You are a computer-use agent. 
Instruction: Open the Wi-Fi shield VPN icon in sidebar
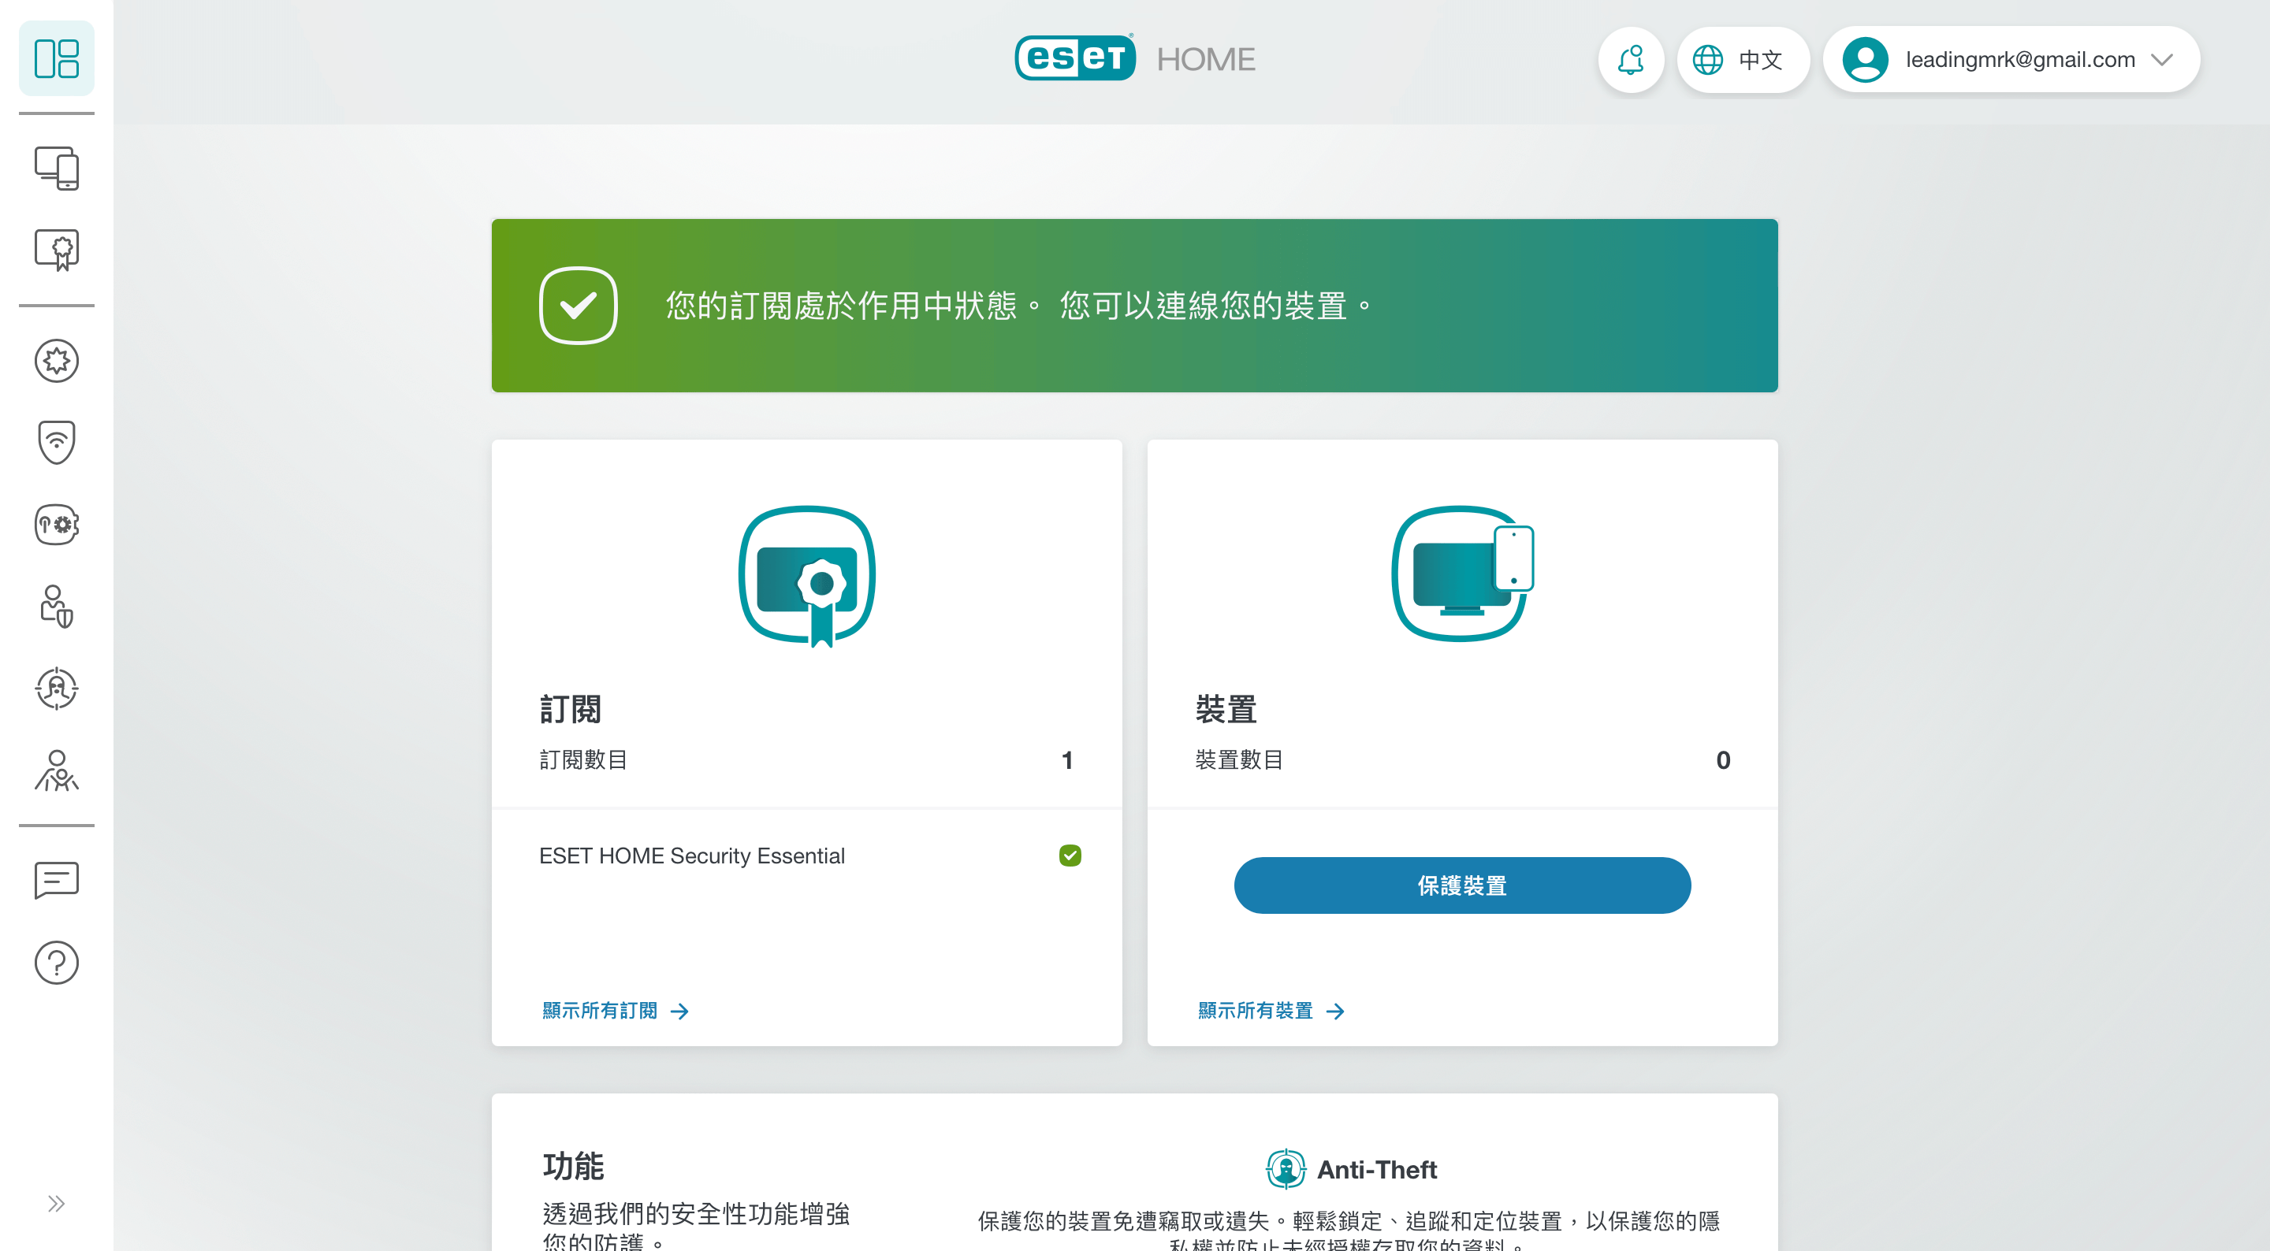pyautogui.click(x=57, y=442)
